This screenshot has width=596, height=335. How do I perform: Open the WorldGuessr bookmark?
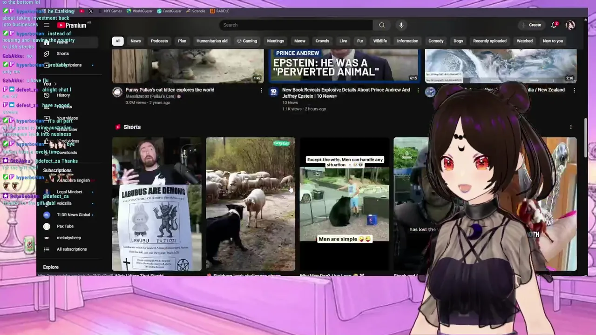coord(140,11)
